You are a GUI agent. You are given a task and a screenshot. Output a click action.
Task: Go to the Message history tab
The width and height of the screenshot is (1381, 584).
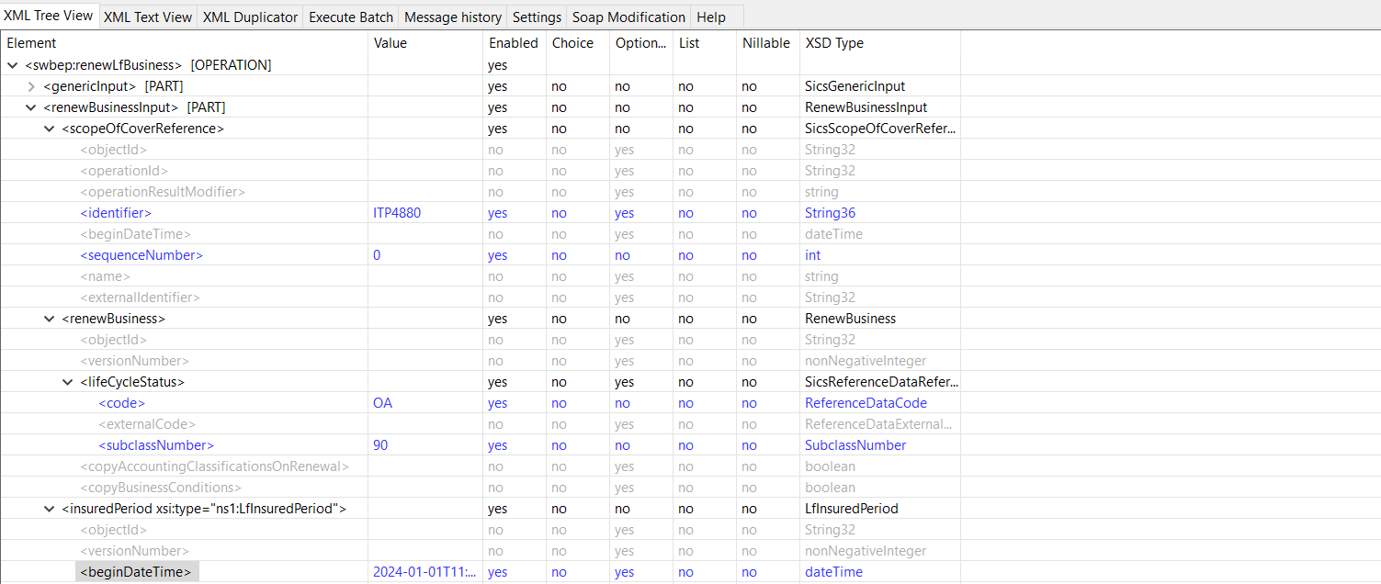point(453,17)
